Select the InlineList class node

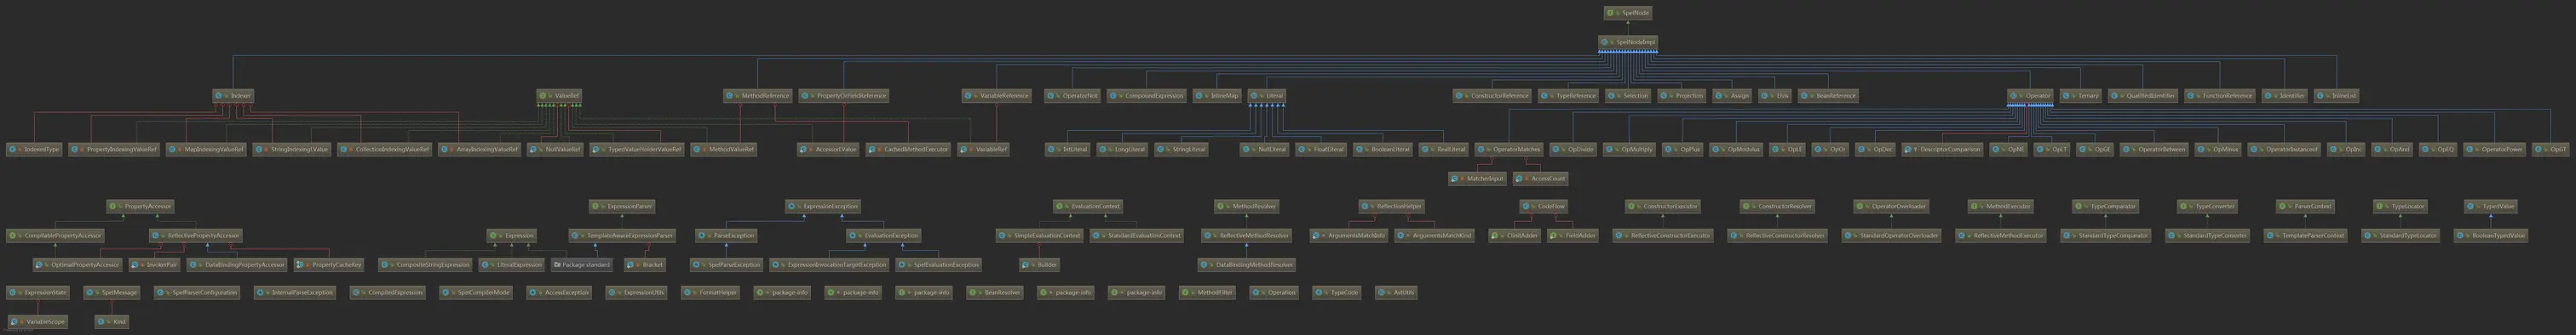[x=2337, y=96]
